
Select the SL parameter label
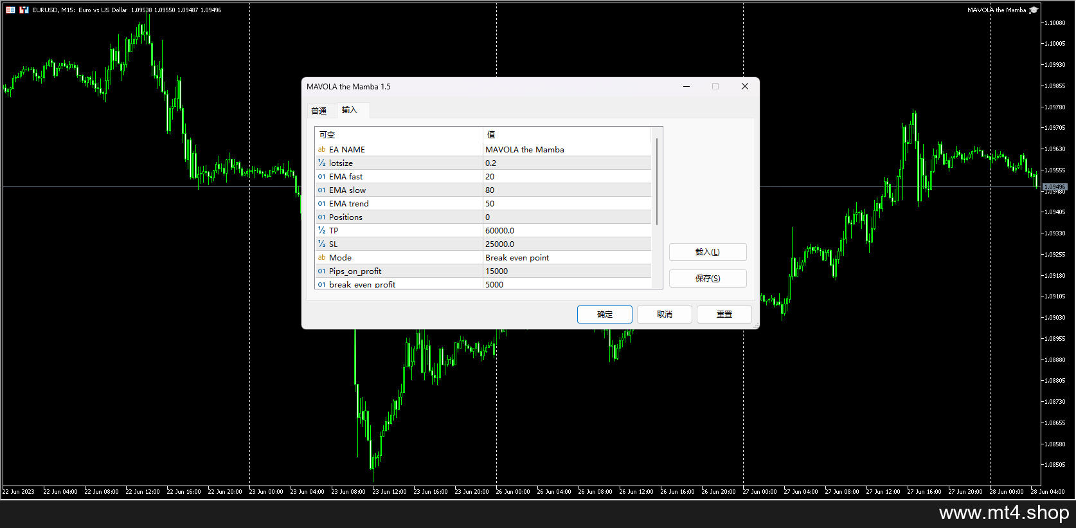(x=333, y=244)
